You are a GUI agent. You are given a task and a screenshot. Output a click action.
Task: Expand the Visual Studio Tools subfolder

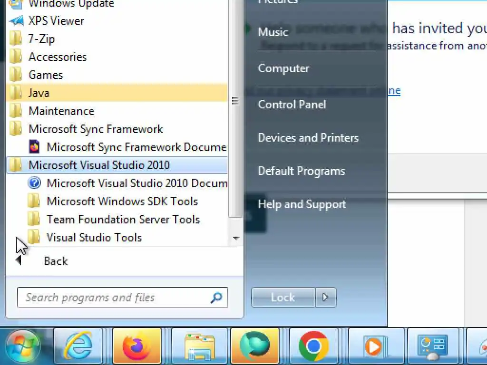pyautogui.click(x=117, y=237)
